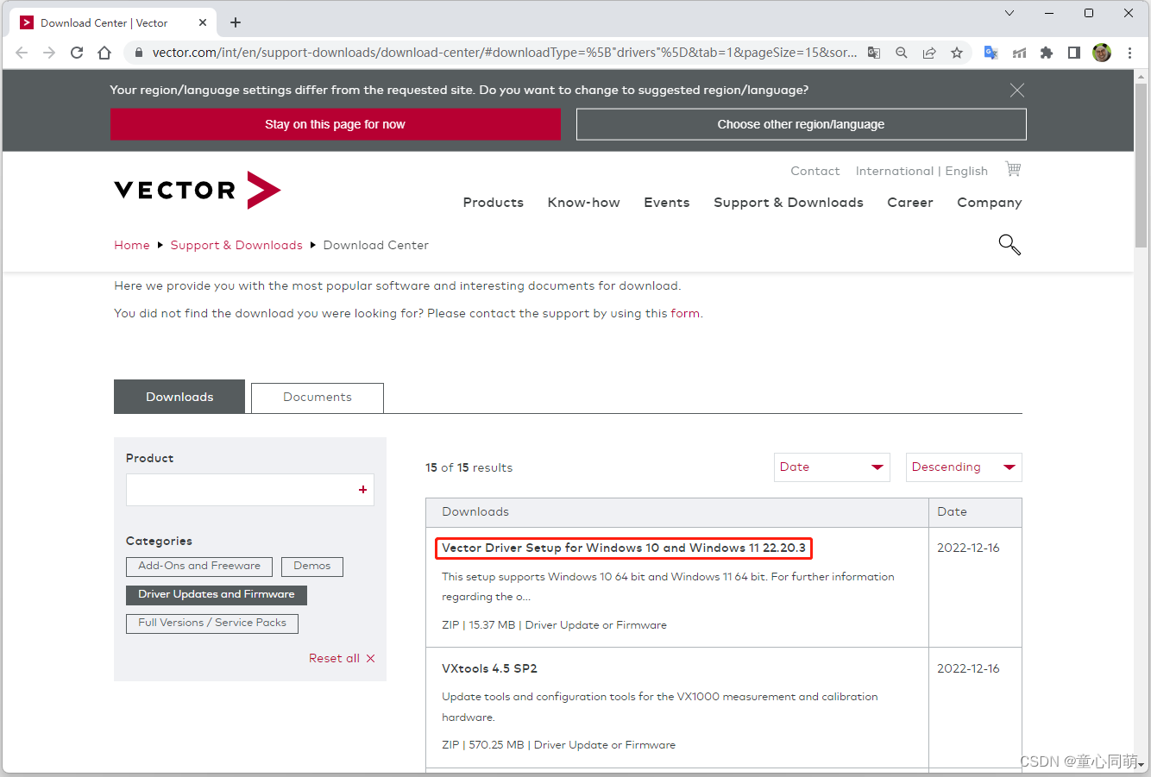Click the browser forward arrow
This screenshot has height=777, width=1151.
click(x=49, y=53)
